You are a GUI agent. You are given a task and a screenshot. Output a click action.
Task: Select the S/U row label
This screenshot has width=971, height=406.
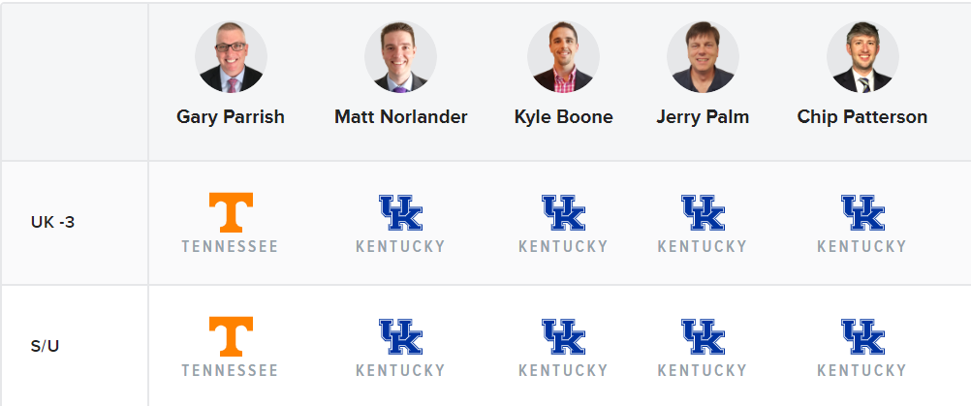tap(45, 346)
